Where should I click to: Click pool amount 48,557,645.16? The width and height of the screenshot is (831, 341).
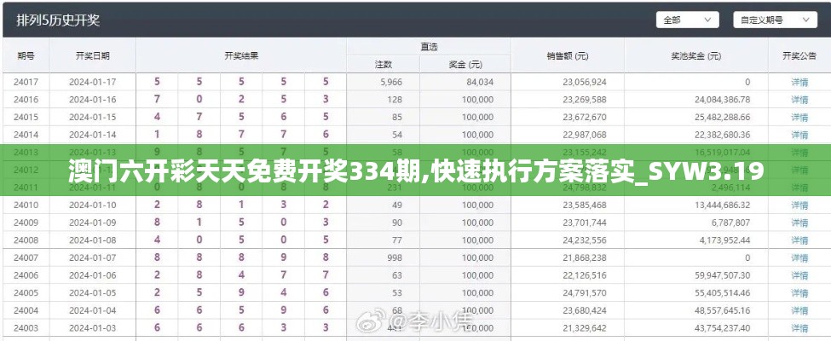tap(723, 310)
